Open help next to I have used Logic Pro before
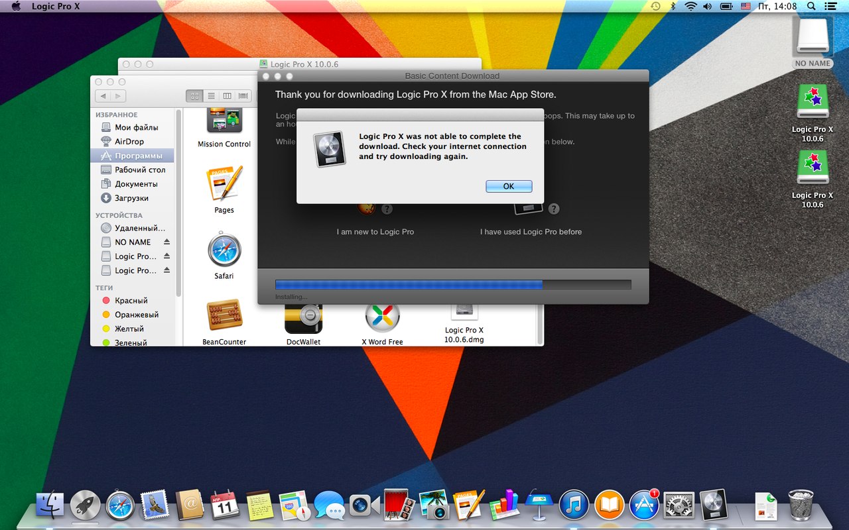 [554, 209]
